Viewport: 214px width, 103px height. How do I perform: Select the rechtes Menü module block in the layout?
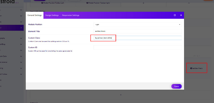[x=197, y=68]
